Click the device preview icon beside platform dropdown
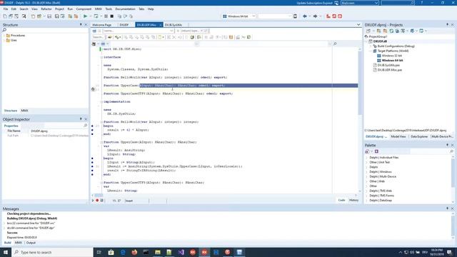457x257 pixels. (295, 16)
